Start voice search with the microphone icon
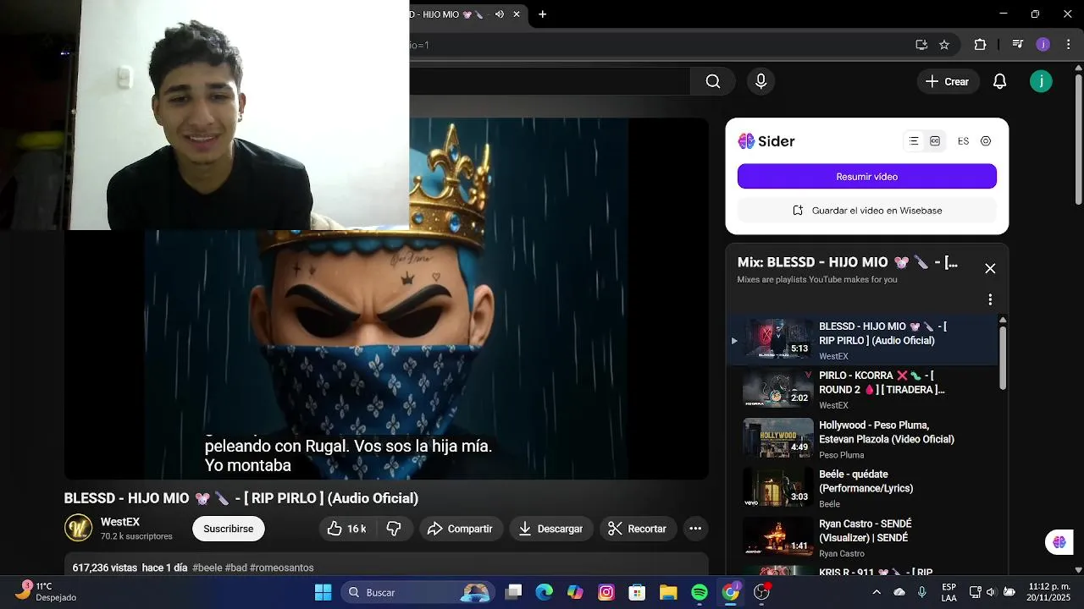1084x609 pixels. pyautogui.click(x=760, y=81)
